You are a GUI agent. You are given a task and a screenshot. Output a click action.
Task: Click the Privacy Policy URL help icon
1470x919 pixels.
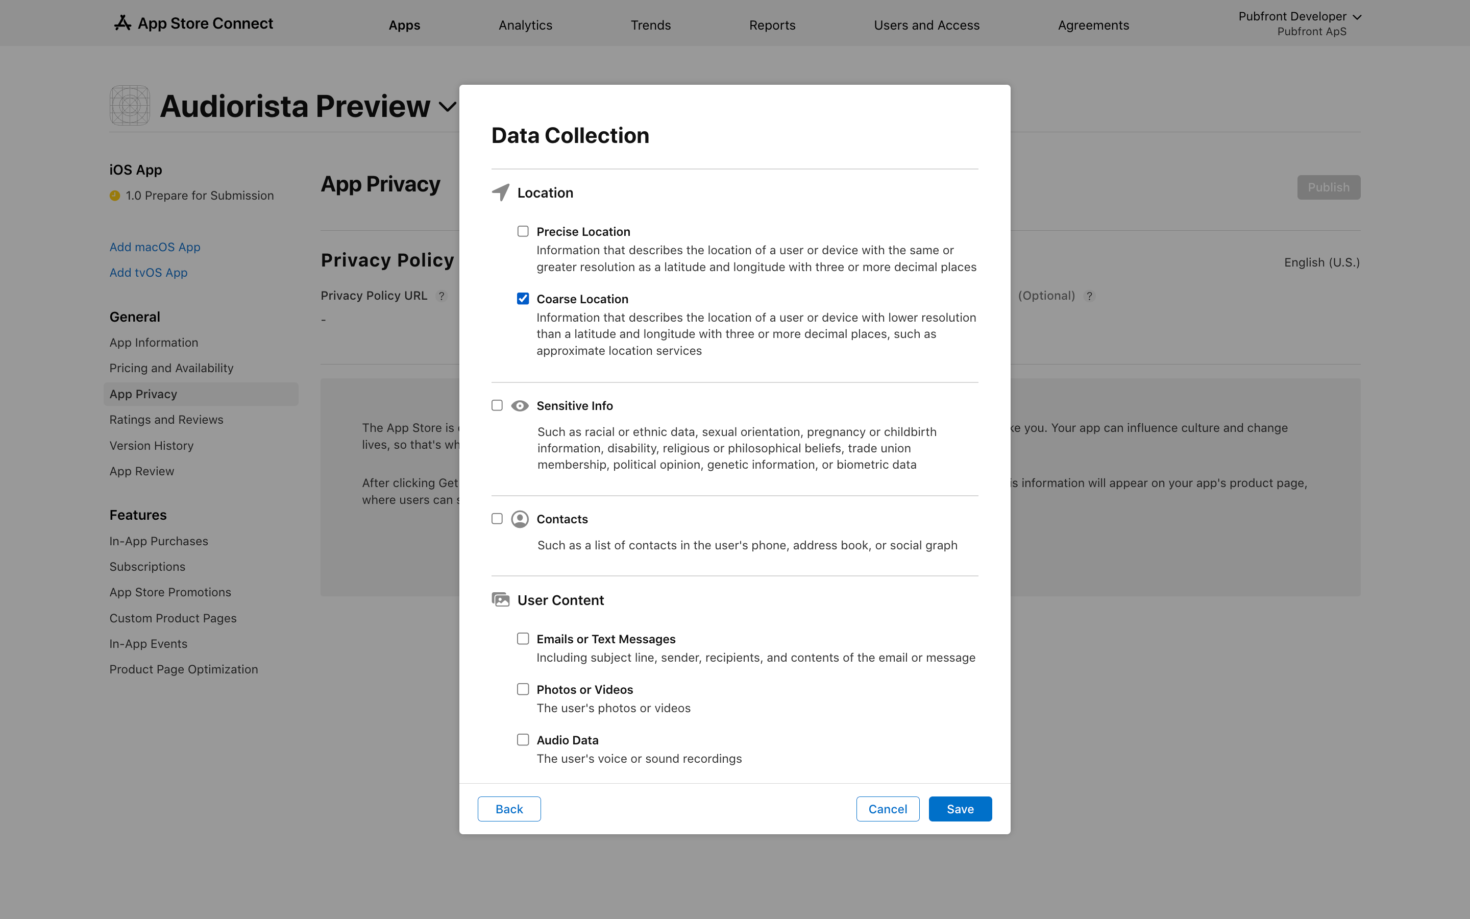coord(442,296)
